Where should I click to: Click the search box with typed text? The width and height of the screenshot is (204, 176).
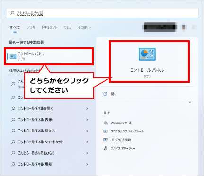click(102, 13)
